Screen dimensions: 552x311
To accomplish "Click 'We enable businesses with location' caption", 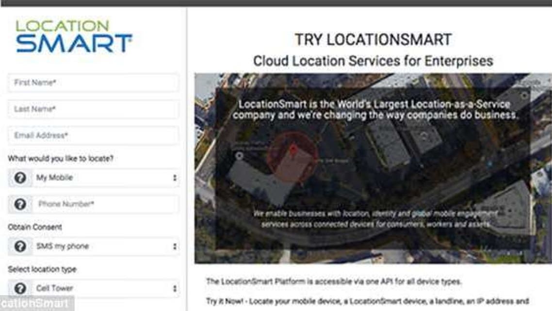I will coord(375,219).
